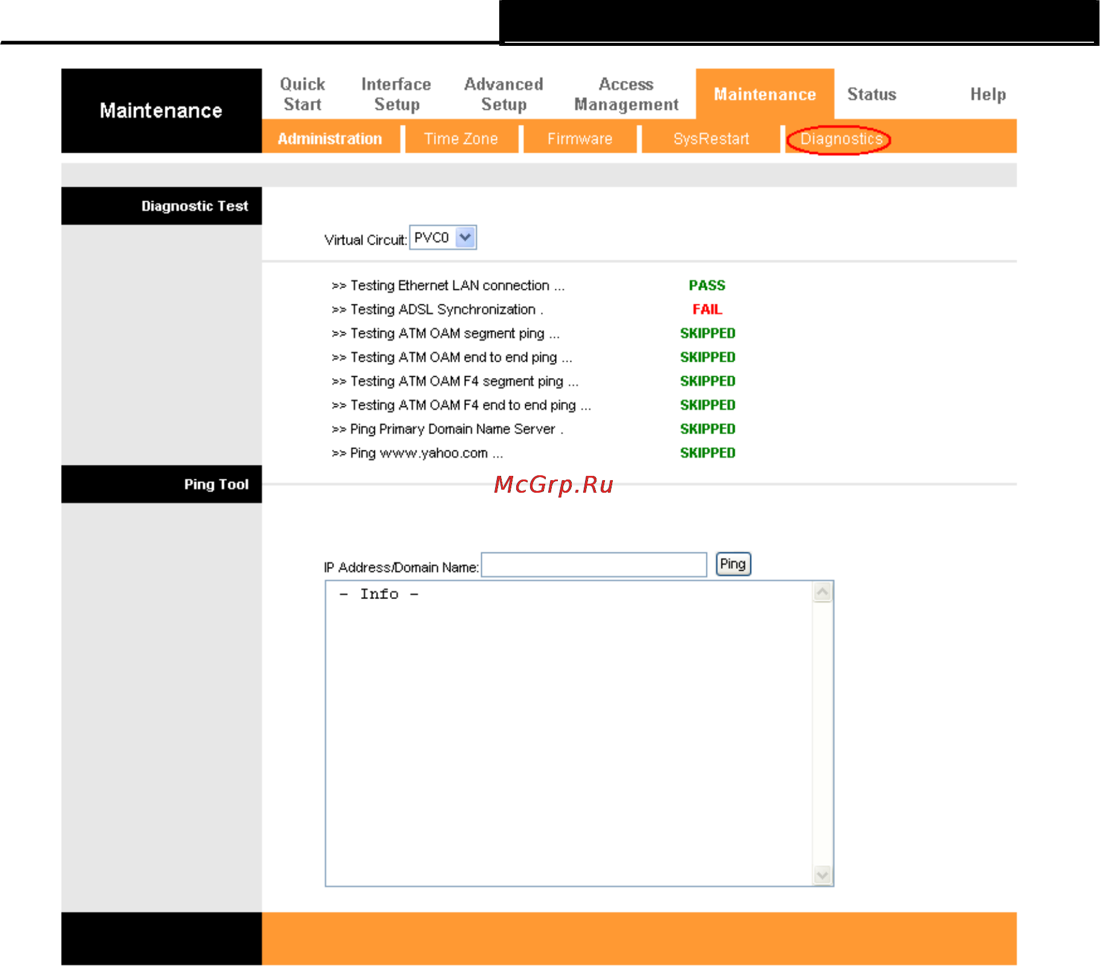Screen dimensions: 1100x968
Task: Click 'Testing ADSL Synchronization' row
Action: click(x=437, y=309)
